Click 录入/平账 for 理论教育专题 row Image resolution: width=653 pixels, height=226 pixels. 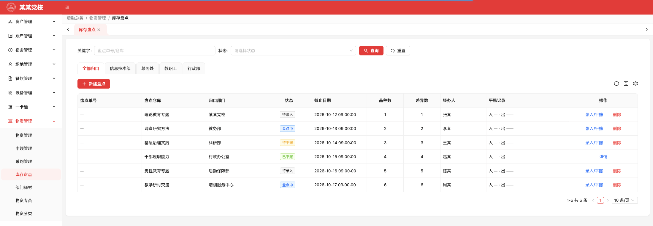click(x=594, y=115)
